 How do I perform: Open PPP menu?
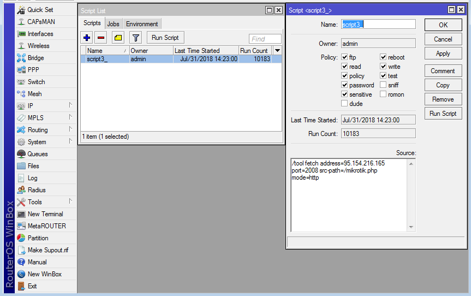(46, 70)
